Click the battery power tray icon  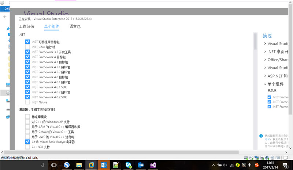tap(219, 165)
